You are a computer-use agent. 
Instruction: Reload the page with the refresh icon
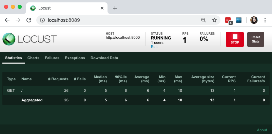pos(29,20)
